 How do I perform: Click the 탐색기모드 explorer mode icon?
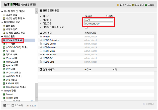pyautogui.click(x=118, y=5)
